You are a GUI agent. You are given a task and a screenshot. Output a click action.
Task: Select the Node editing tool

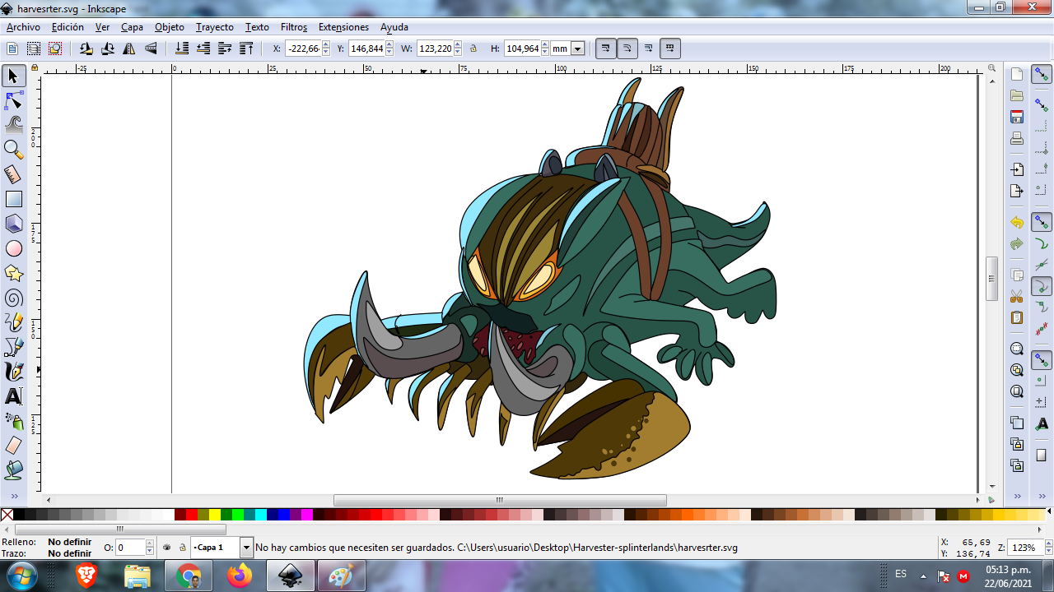(13, 100)
